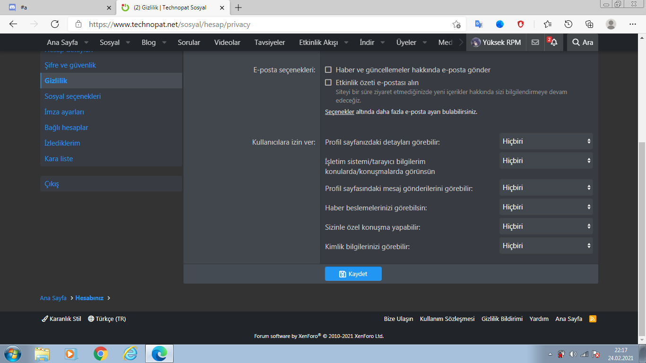Switch to the Discord '#a' browser tab

(59, 8)
